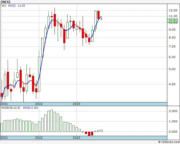Click the 8.00 price axis label

(172, 37)
